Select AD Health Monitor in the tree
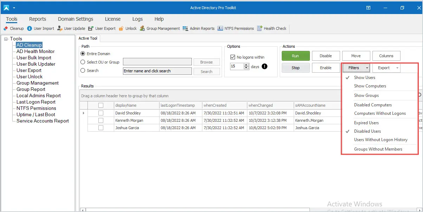 (x=35, y=51)
